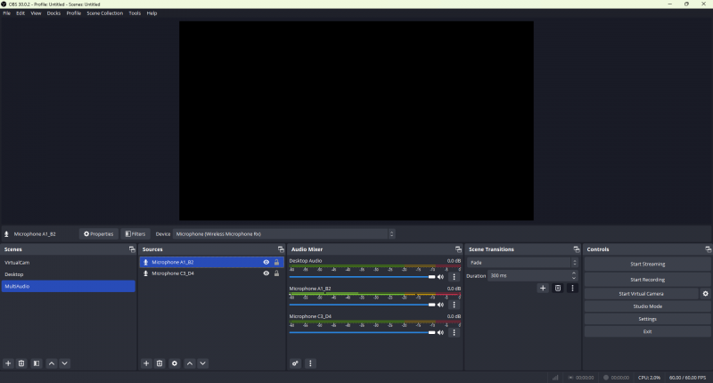Move source up in Sources dock
This screenshot has height=383, width=713.
pyautogui.click(x=190, y=363)
